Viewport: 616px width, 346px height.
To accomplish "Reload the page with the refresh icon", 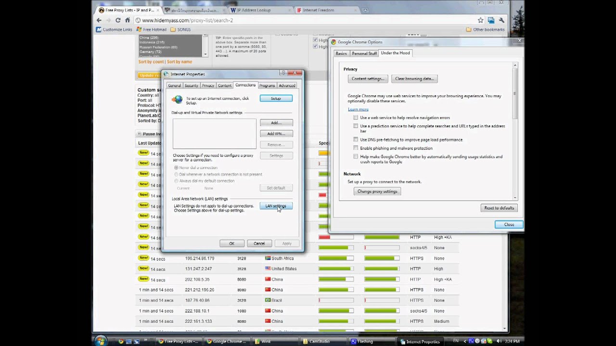I will [118, 20].
